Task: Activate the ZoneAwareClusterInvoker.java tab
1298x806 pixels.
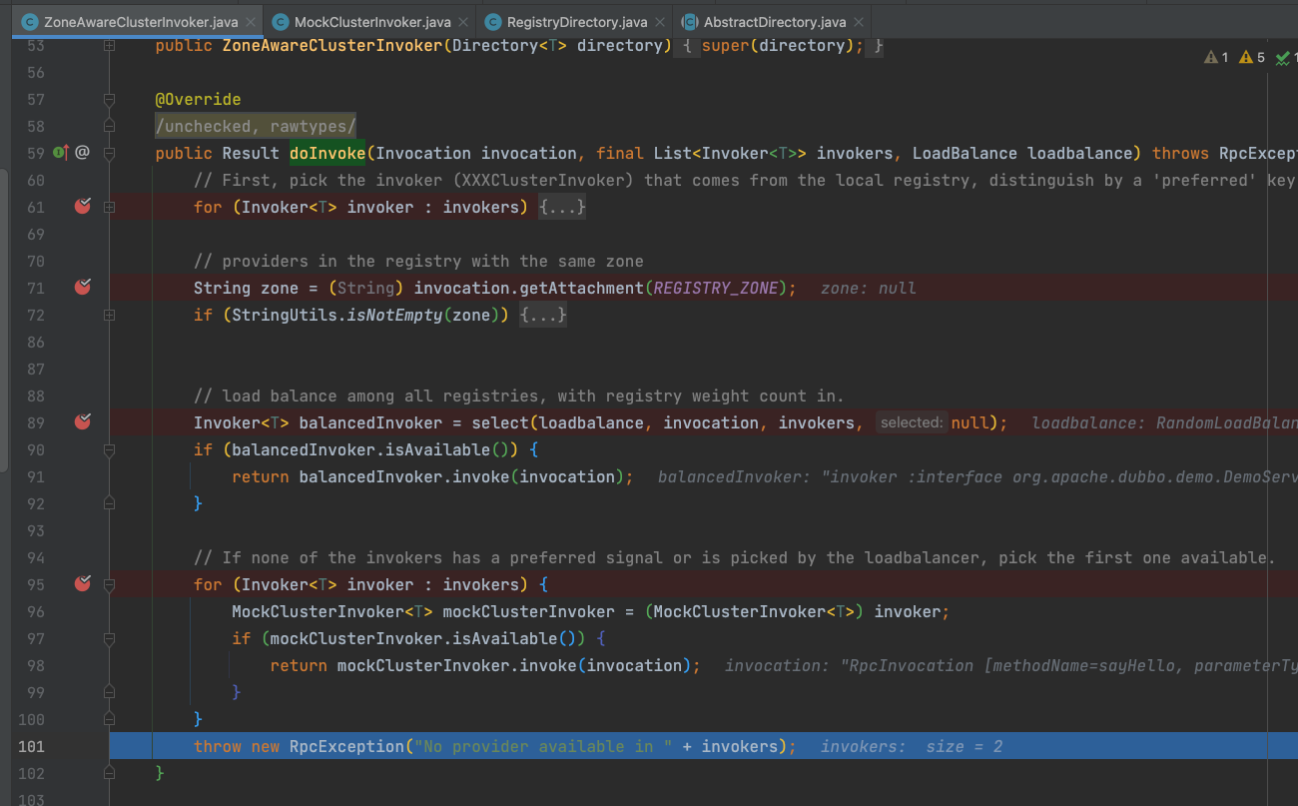Action: pos(139,21)
